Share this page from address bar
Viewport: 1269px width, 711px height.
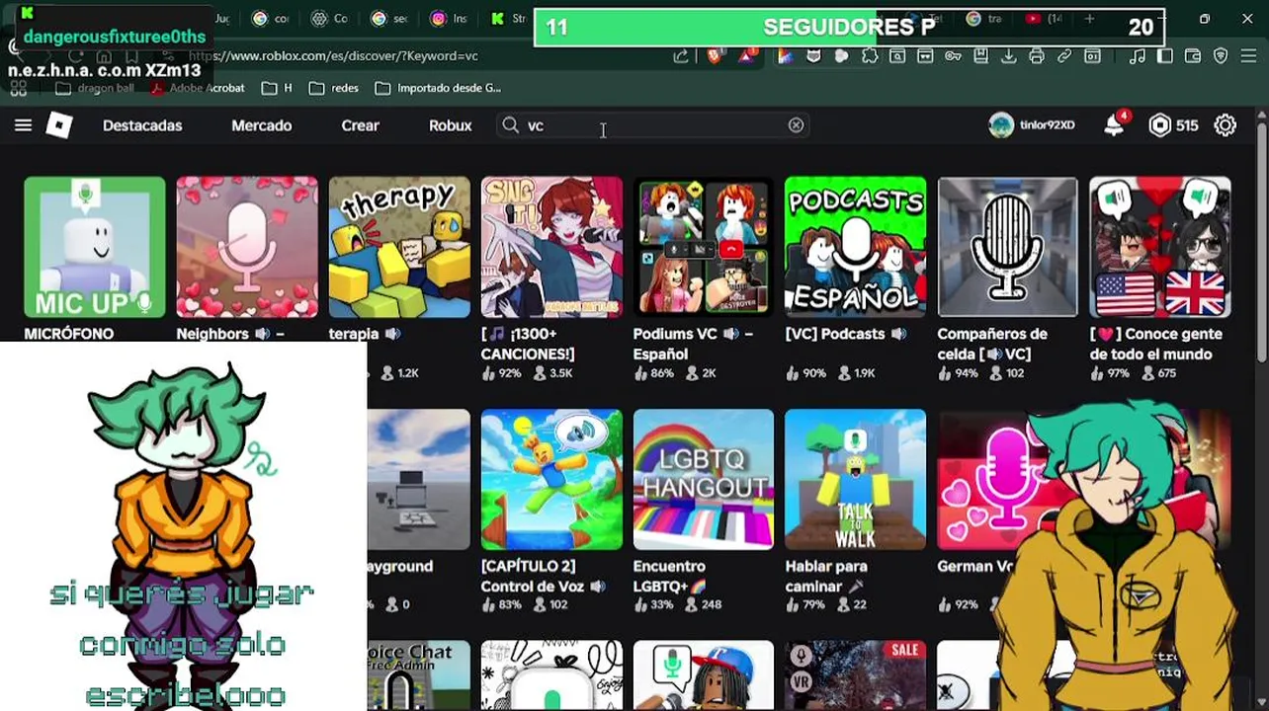pos(681,56)
